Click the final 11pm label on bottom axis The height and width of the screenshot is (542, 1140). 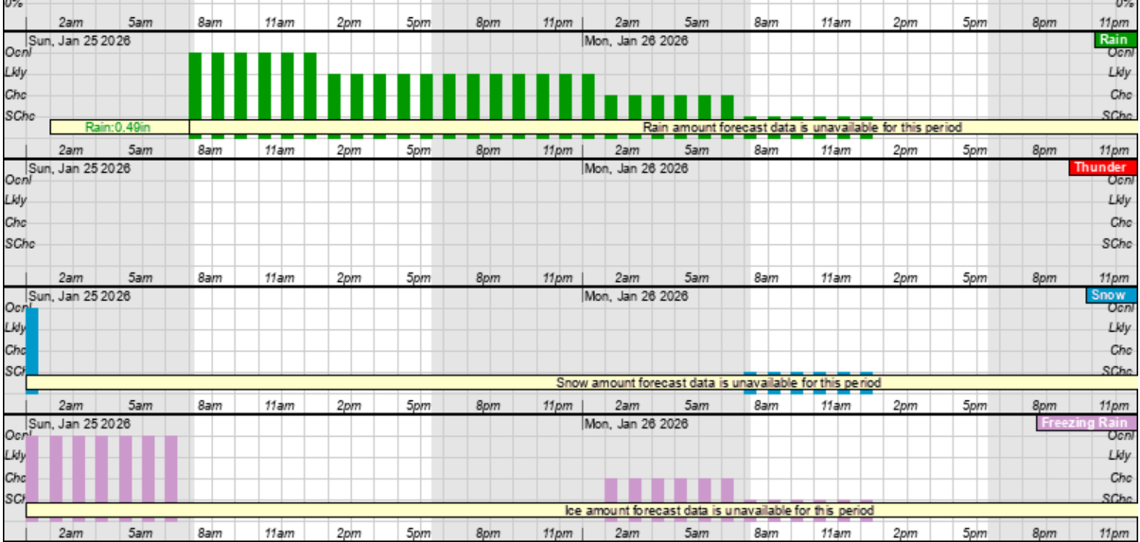coord(1114,533)
